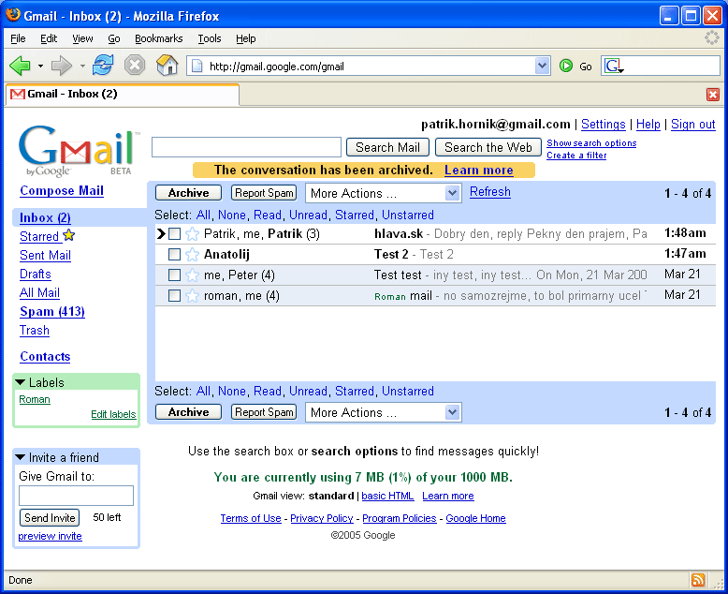Open the Edit menu

pos(49,38)
